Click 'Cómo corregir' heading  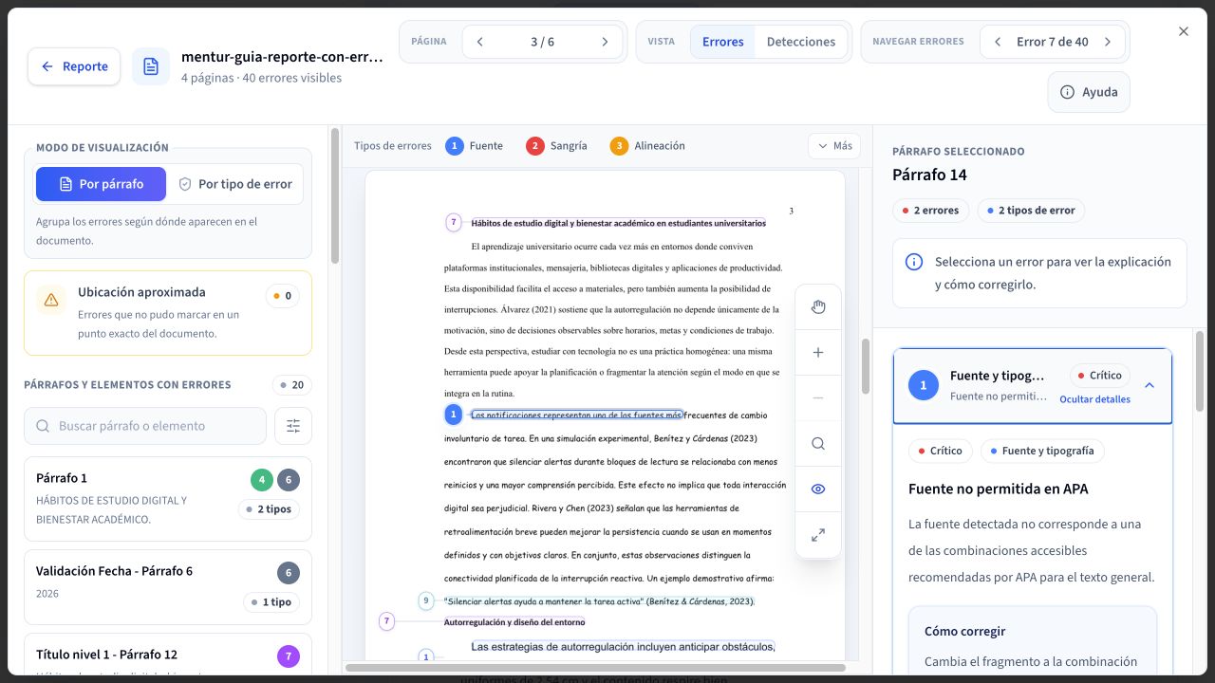(964, 631)
